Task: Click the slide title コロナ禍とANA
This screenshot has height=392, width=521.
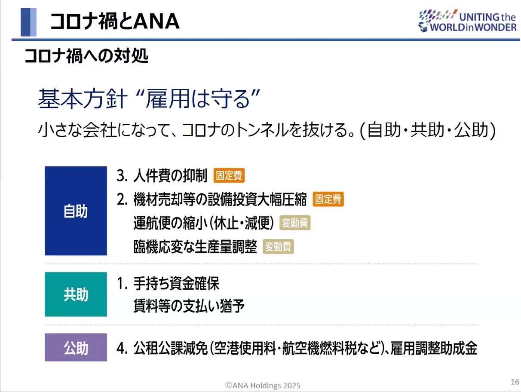Action: pos(115,21)
